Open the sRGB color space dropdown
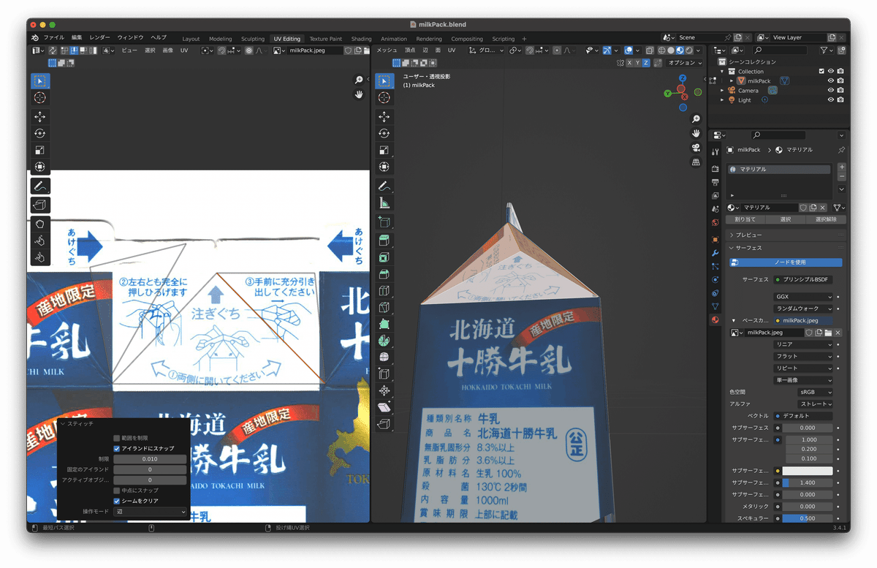 point(815,393)
